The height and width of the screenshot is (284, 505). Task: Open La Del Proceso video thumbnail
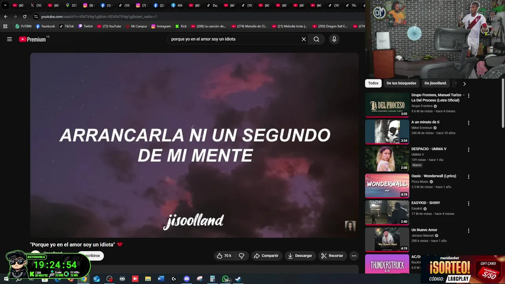[x=387, y=105]
